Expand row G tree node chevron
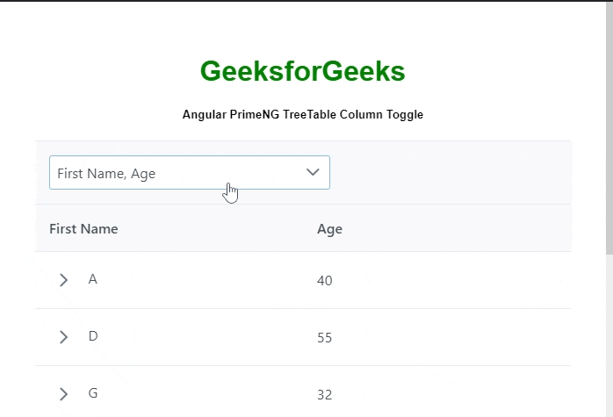 pos(63,394)
